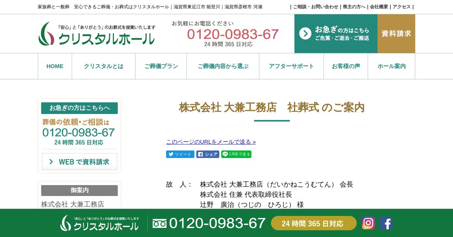Image resolution: width=453 pixels, height=237 pixels.
Task: Open Instagram icon in footer bar
Action: (368, 223)
